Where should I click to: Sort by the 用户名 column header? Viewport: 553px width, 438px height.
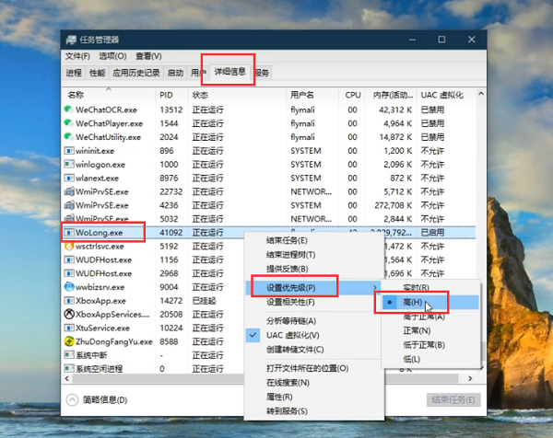[312, 95]
